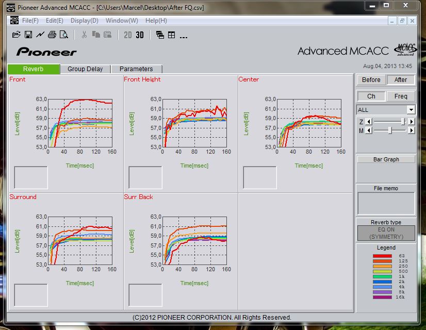Open the Display(D) menu

pos(84,21)
